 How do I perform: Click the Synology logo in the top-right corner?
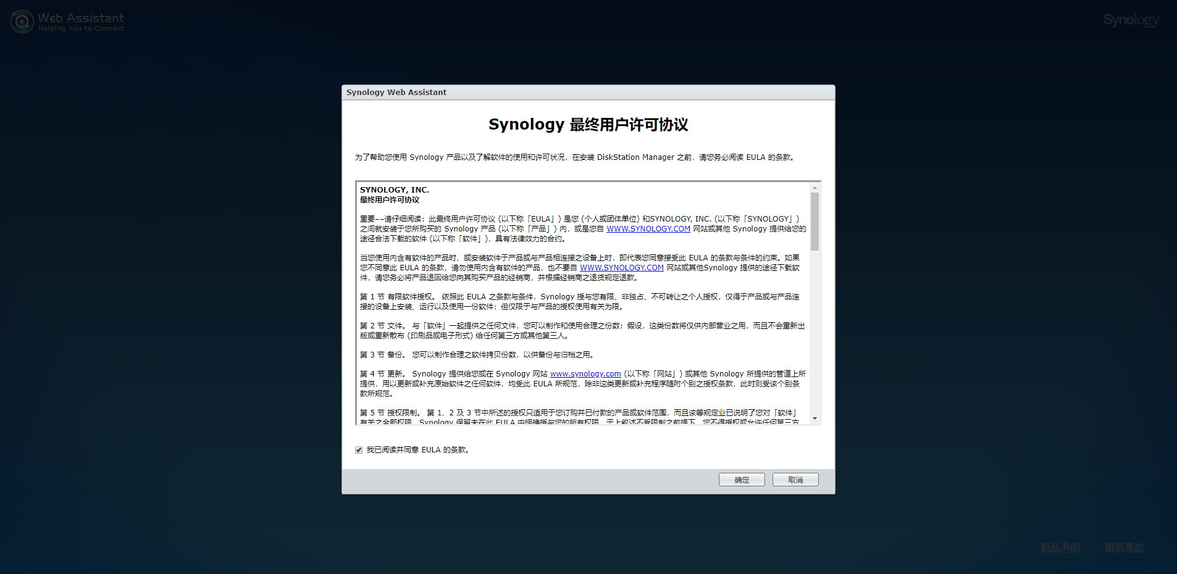[x=1133, y=19]
